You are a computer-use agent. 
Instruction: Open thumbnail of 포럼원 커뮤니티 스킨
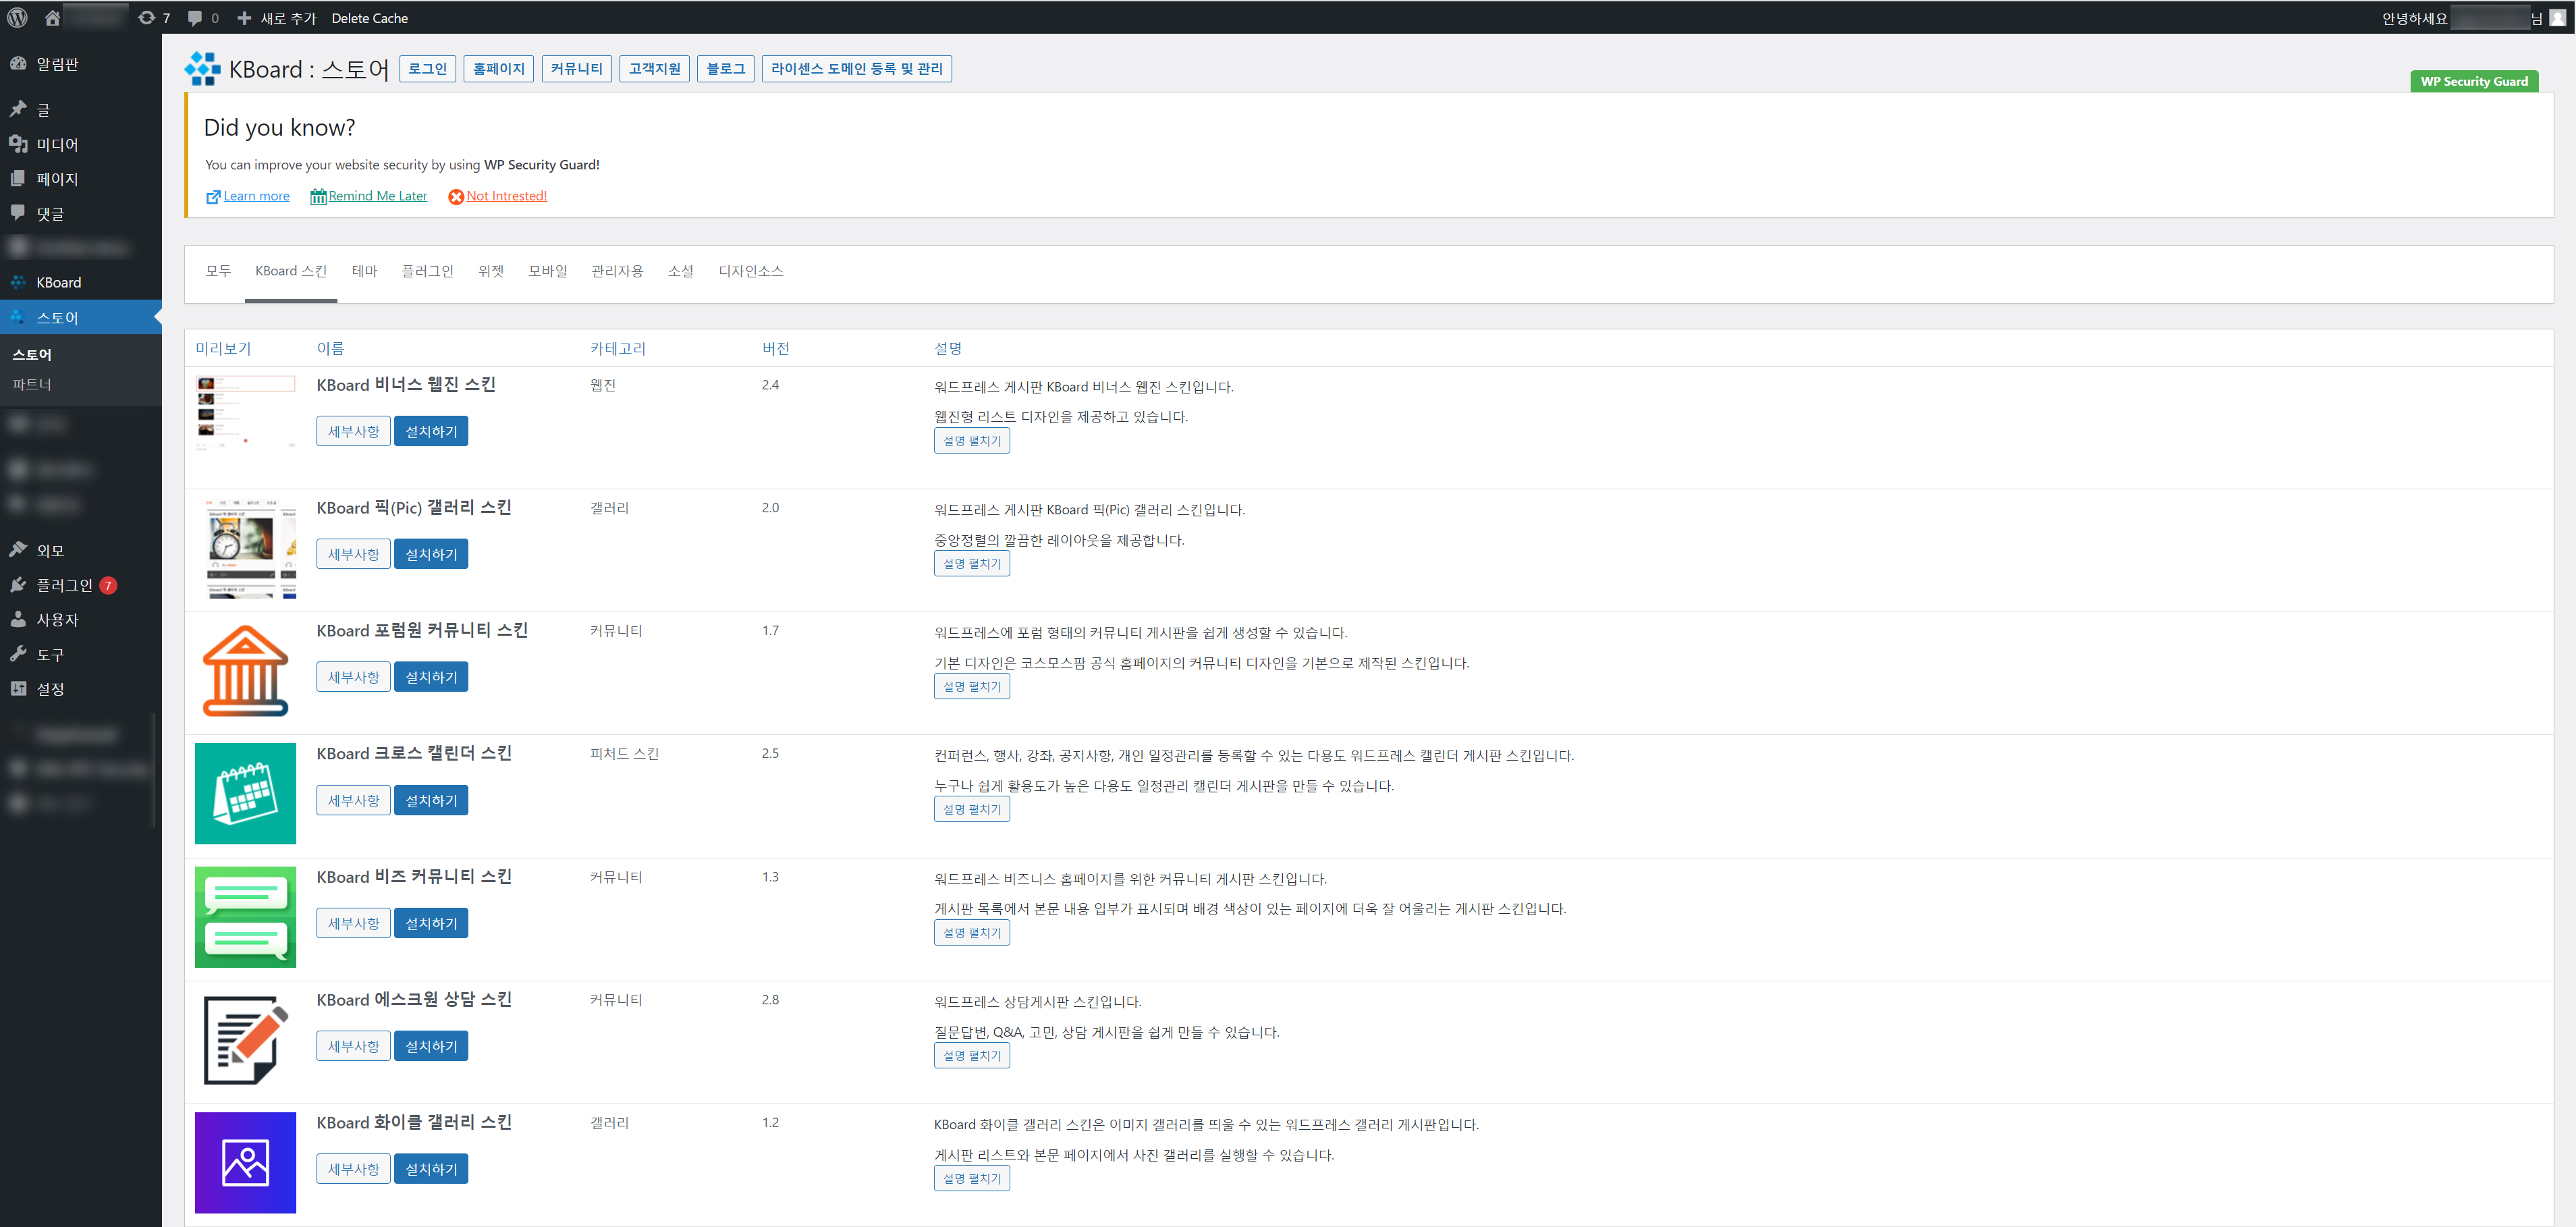point(245,670)
